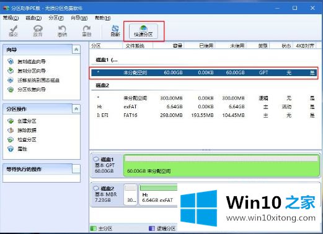The width and height of the screenshot is (323, 234).
Task: Click the 文件系统 column header
Action: pos(138,46)
